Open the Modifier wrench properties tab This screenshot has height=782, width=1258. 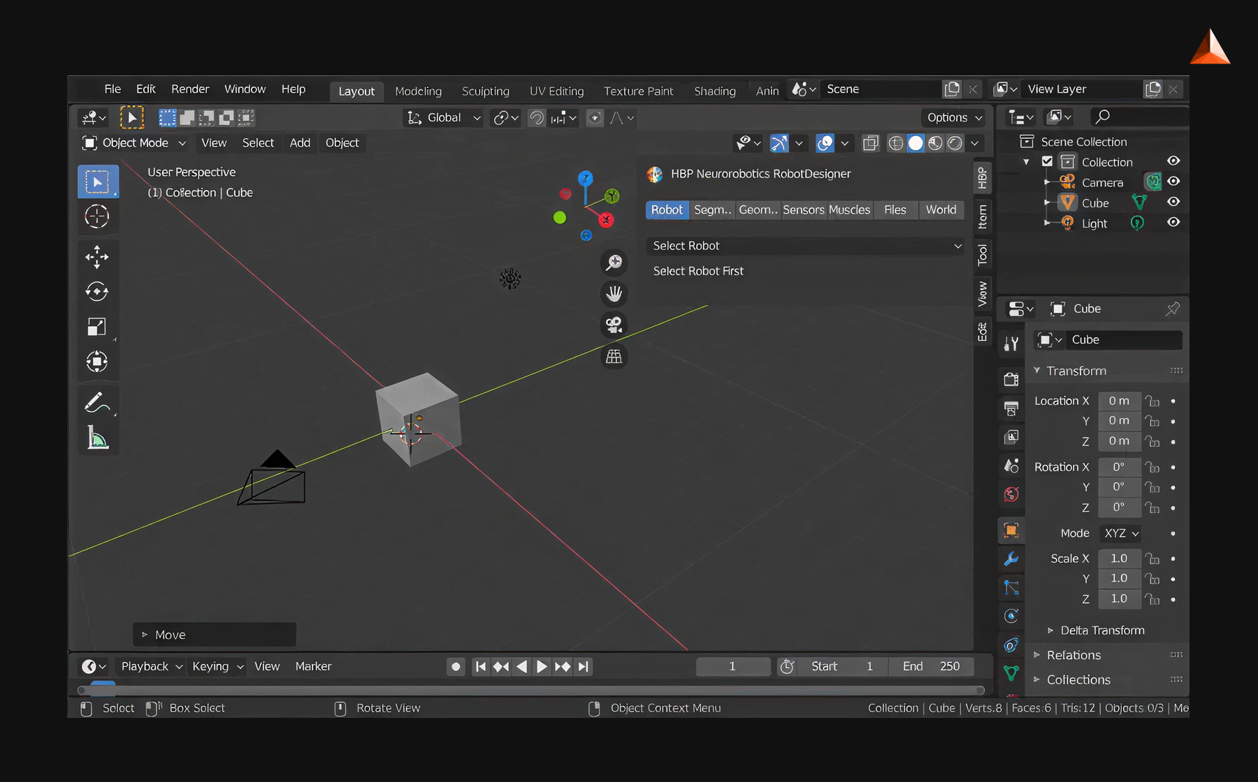click(1011, 559)
